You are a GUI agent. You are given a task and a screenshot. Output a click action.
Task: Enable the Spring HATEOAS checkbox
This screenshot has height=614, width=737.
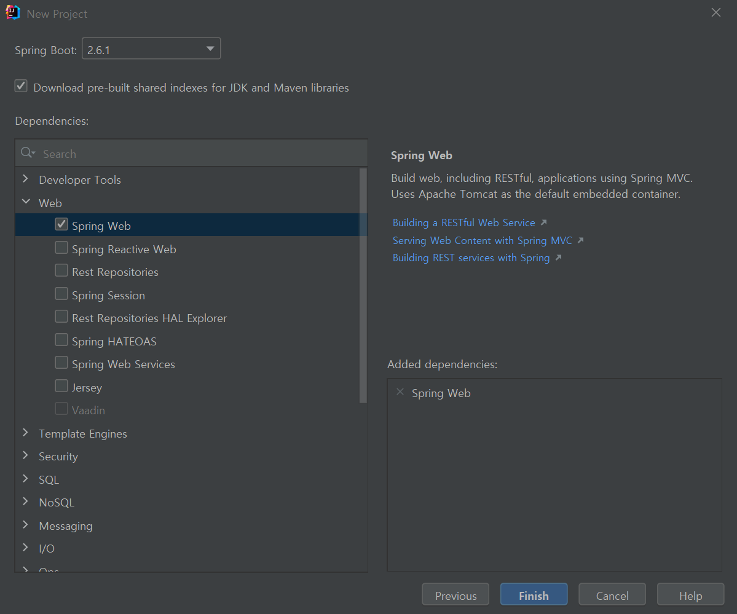(x=61, y=339)
